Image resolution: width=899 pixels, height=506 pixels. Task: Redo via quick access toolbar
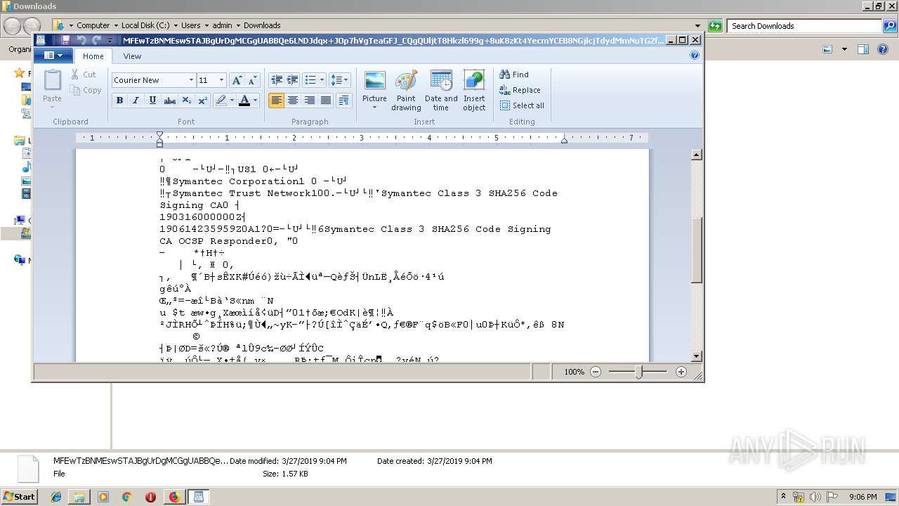point(96,41)
